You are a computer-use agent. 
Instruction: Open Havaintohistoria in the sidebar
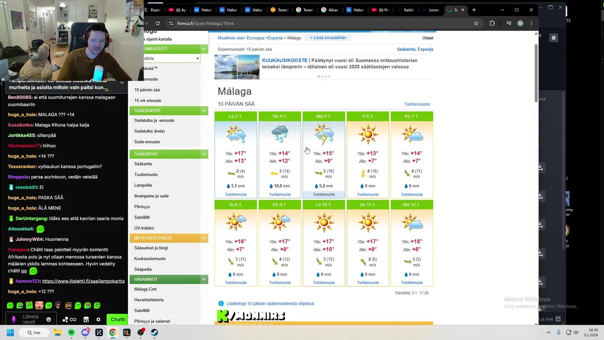149,300
